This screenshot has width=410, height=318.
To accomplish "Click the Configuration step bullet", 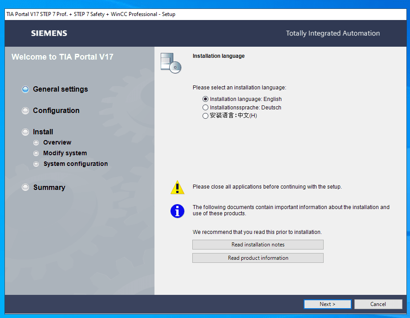I will point(25,111).
